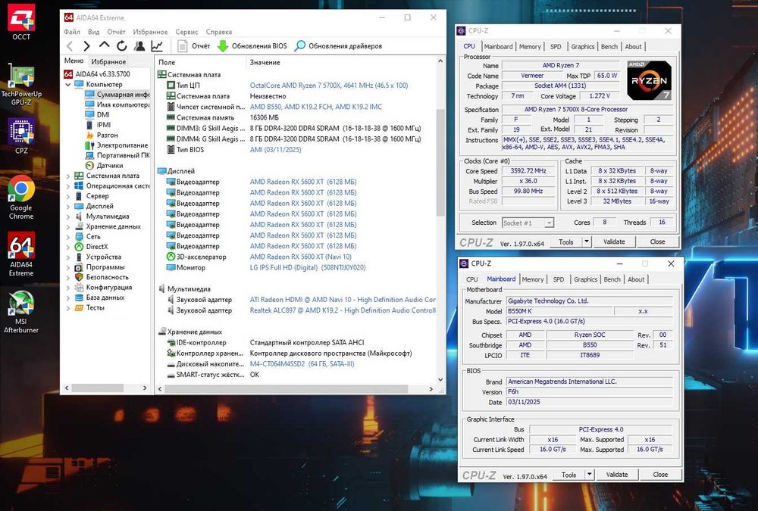Click Обновления BIOS toolbar button
Image resolution: width=758 pixels, height=511 pixels.
click(252, 46)
